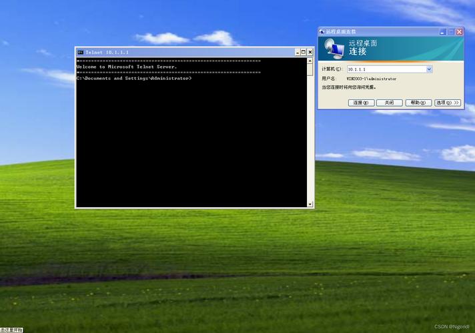Click the 关闭 close button
Screen dimensions: 475x333
click(389, 103)
